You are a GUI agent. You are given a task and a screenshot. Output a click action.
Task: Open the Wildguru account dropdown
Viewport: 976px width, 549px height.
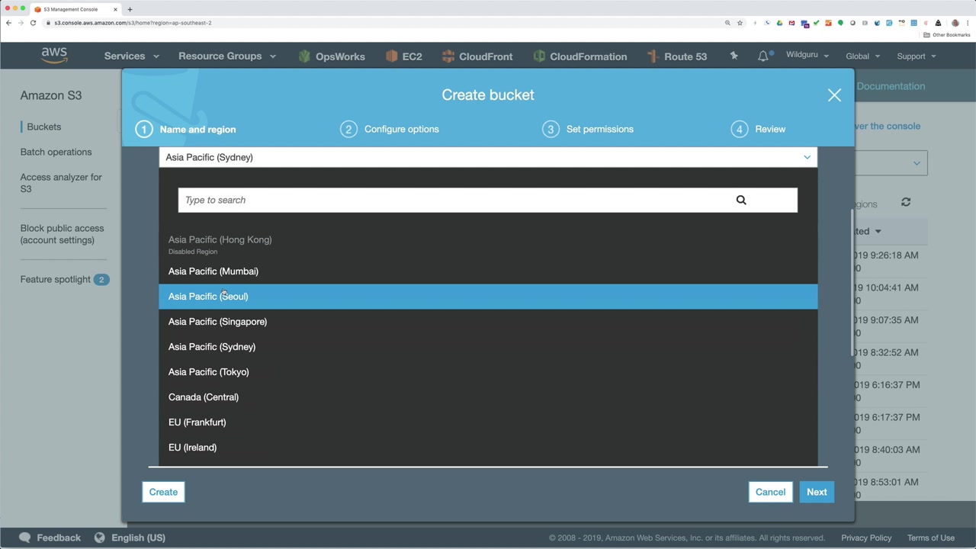point(807,56)
